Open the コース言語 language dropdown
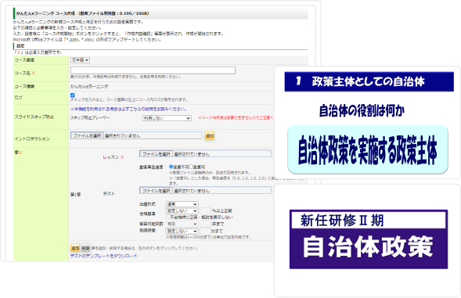The width and height of the screenshot is (461, 298). 80,60
